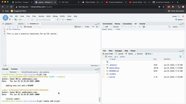Click the git_a breadcrumb link
The width and height of the screenshot is (186, 104).
[x=116, y=57]
